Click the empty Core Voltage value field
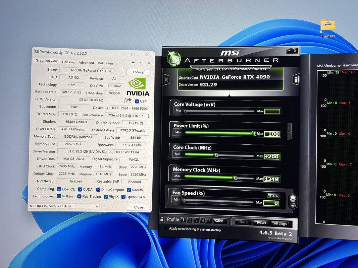 [x=272, y=112]
